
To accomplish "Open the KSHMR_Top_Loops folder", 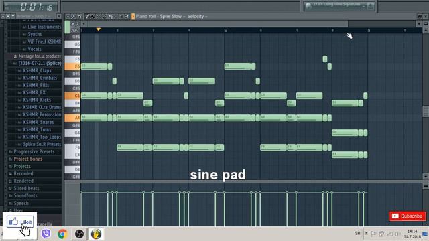I will 42,137.
